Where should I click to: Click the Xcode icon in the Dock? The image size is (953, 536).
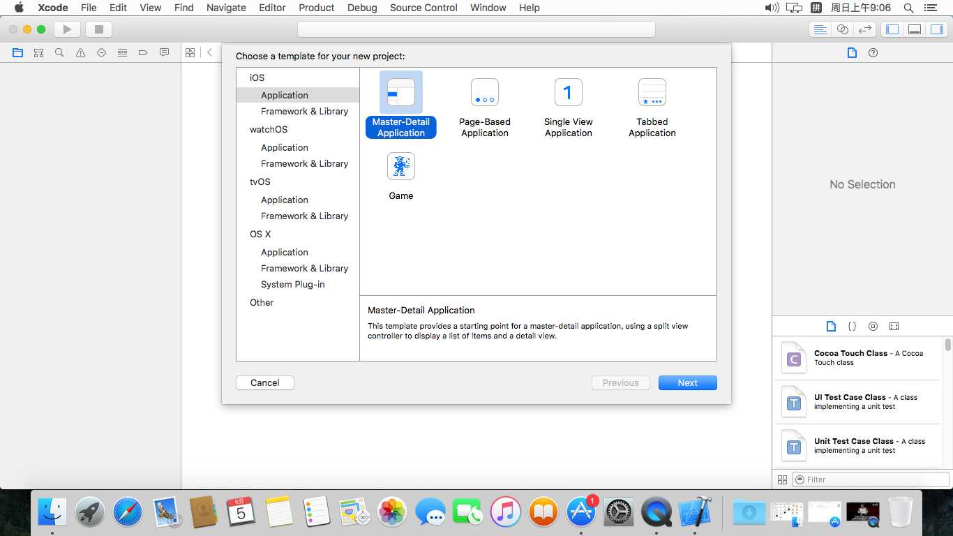pyautogui.click(x=694, y=512)
